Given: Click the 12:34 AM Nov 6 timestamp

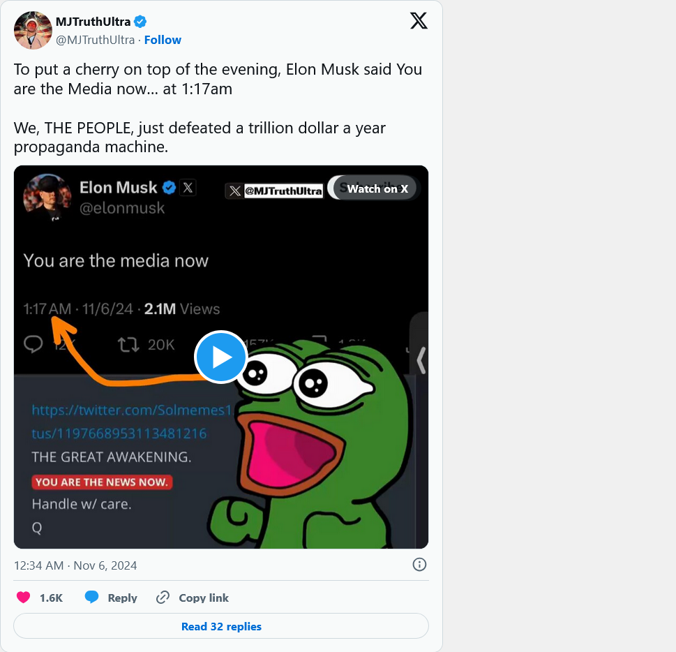Looking at the screenshot, I should point(75,565).
